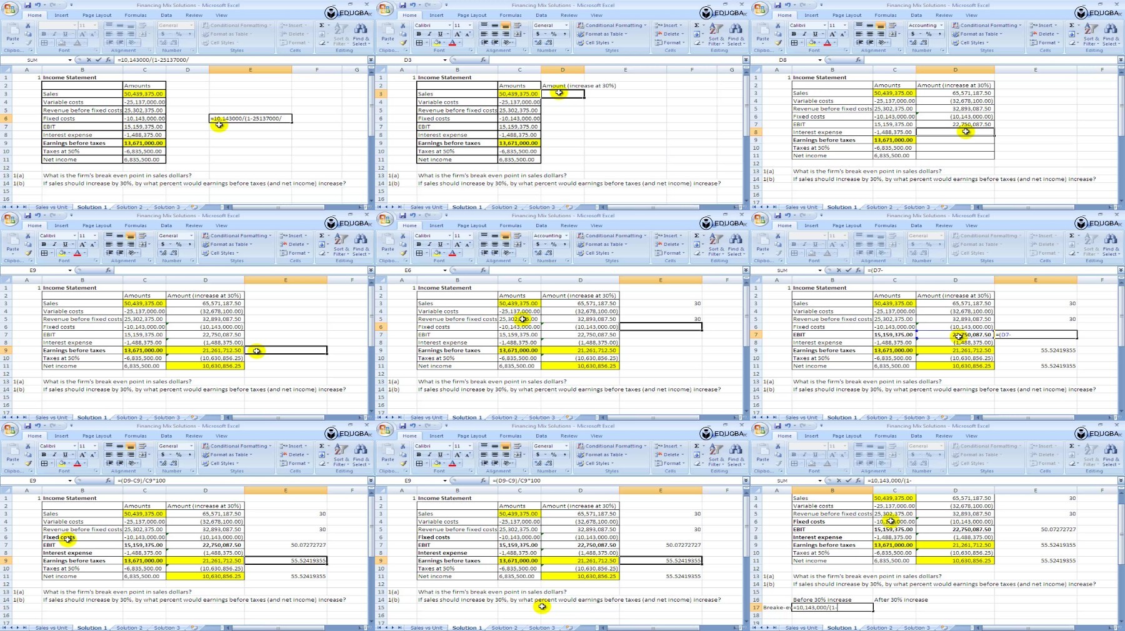Click AutoSum sigma in window showing Name Box D3
Image resolution: width=1125 pixels, height=631 pixels.
(697, 26)
